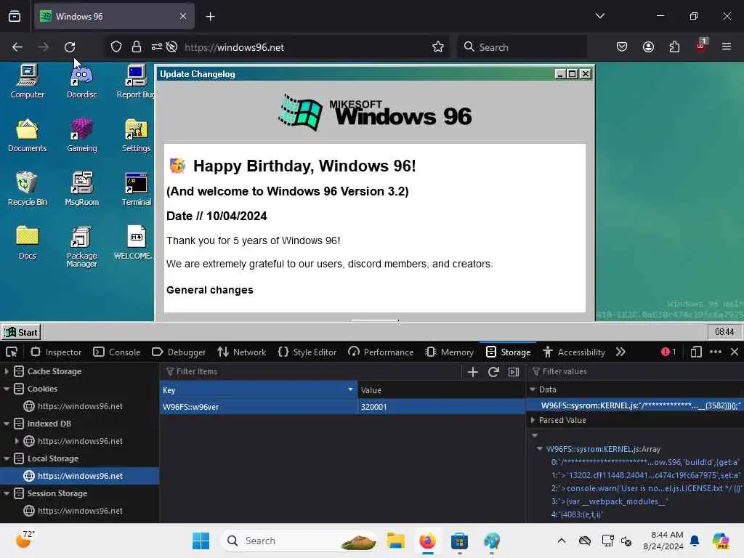Open the Doordisc desktop icon
Screen dimensions: 744x558
tap(81, 81)
